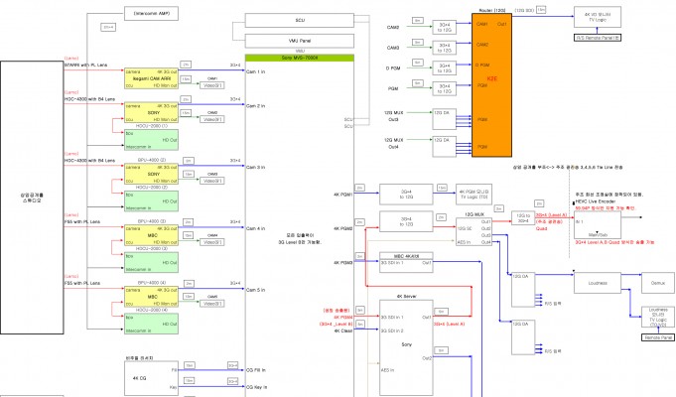
Task: Click the HDCU-2080 (2) label
Action: click(x=152, y=187)
